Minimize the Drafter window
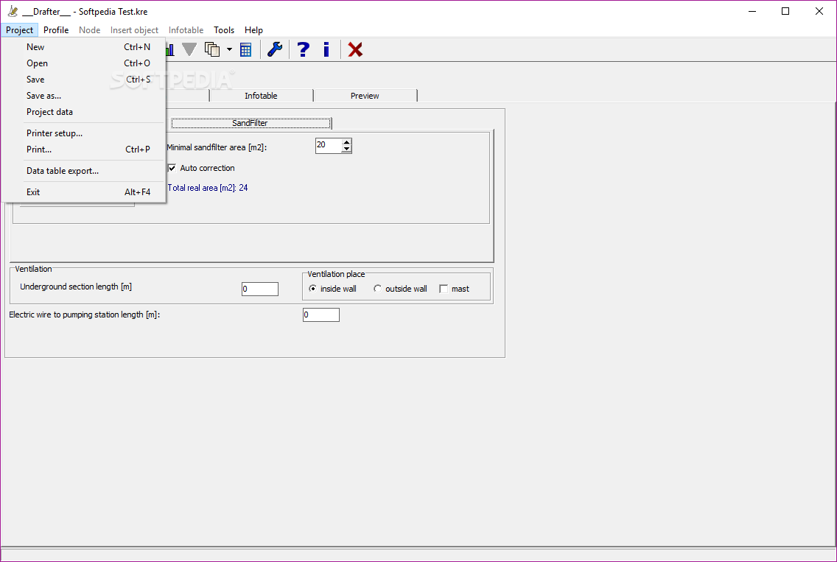This screenshot has height=562, width=837. tap(752, 11)
